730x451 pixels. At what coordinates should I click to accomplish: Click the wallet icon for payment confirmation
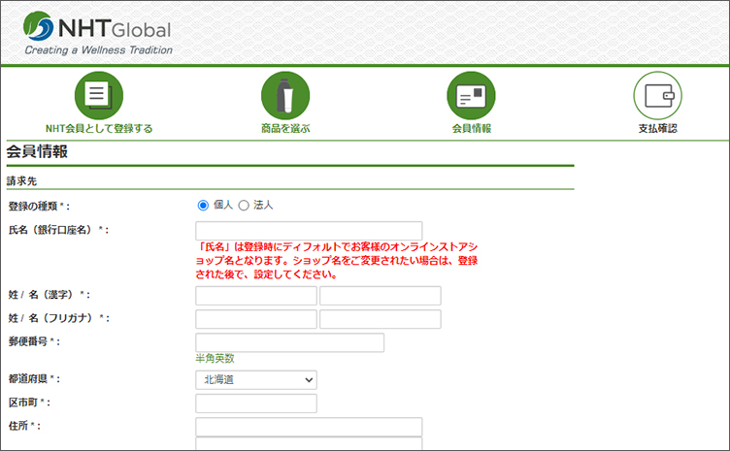[x=657, y=96]
